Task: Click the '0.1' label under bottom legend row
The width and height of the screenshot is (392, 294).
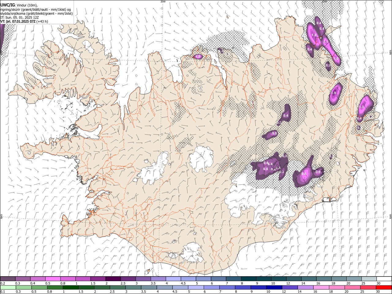Action: pos(3,292)
